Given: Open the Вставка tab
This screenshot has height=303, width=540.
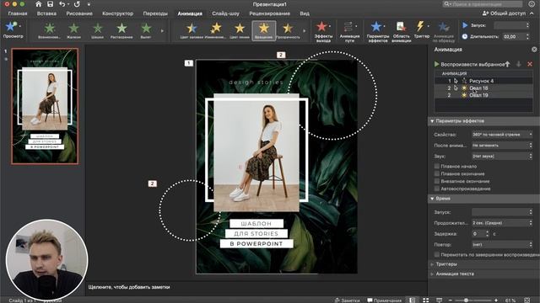Looking at the screenshot, I should click(x=46, y=13).
